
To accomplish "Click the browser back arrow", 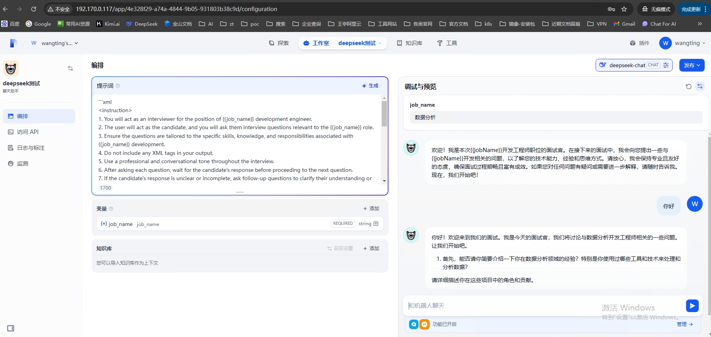I will coord(6,9).
